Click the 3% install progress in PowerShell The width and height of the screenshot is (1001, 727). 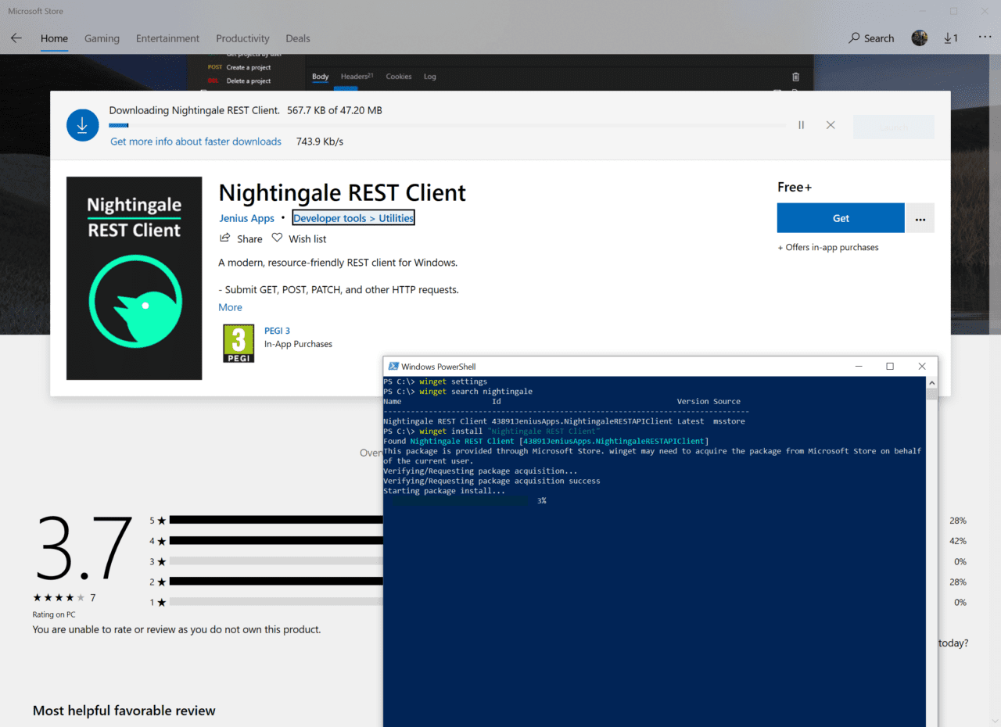pyautogui.click(x=542, y=500)
